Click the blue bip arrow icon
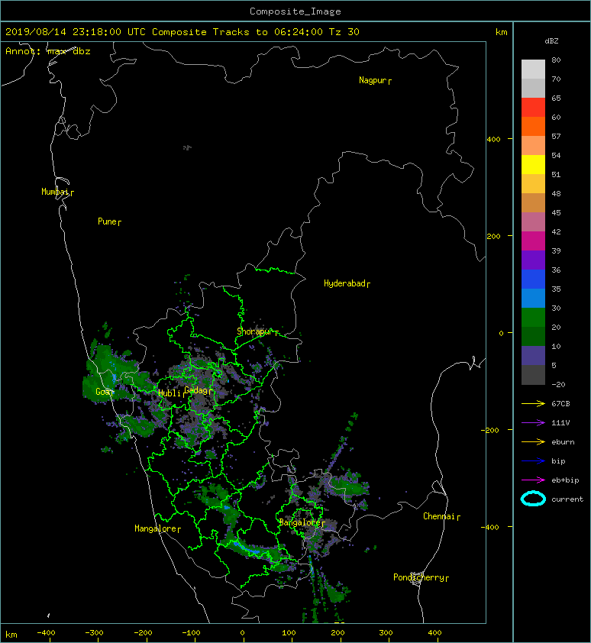The height and width of the screenshot is (643, 591). pos(533,461)
